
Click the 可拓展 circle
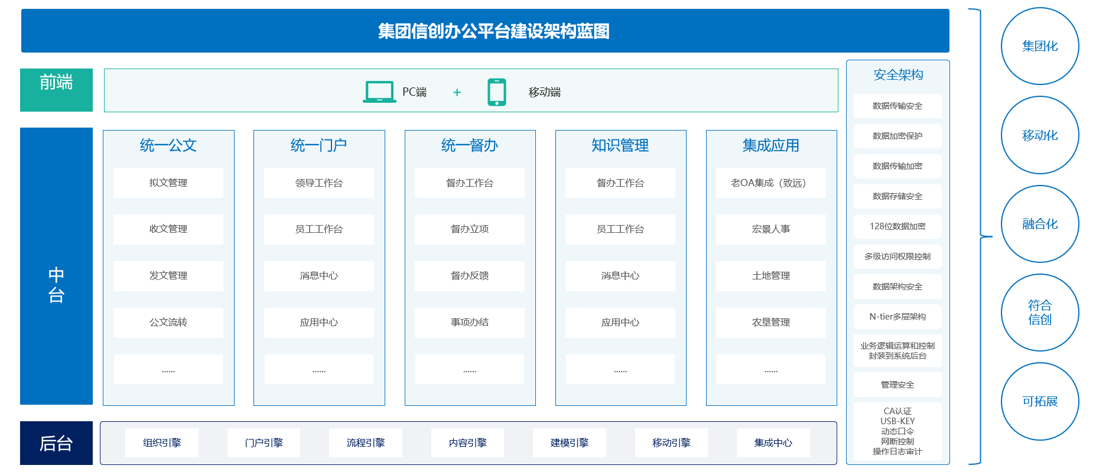point(1040,402)
